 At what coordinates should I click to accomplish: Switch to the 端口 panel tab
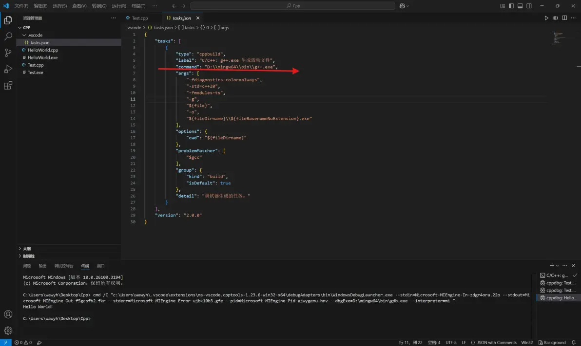coord(100,266)
